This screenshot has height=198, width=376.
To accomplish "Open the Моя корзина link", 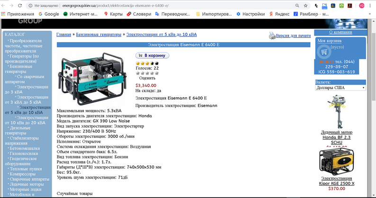I will pos(330,41).
